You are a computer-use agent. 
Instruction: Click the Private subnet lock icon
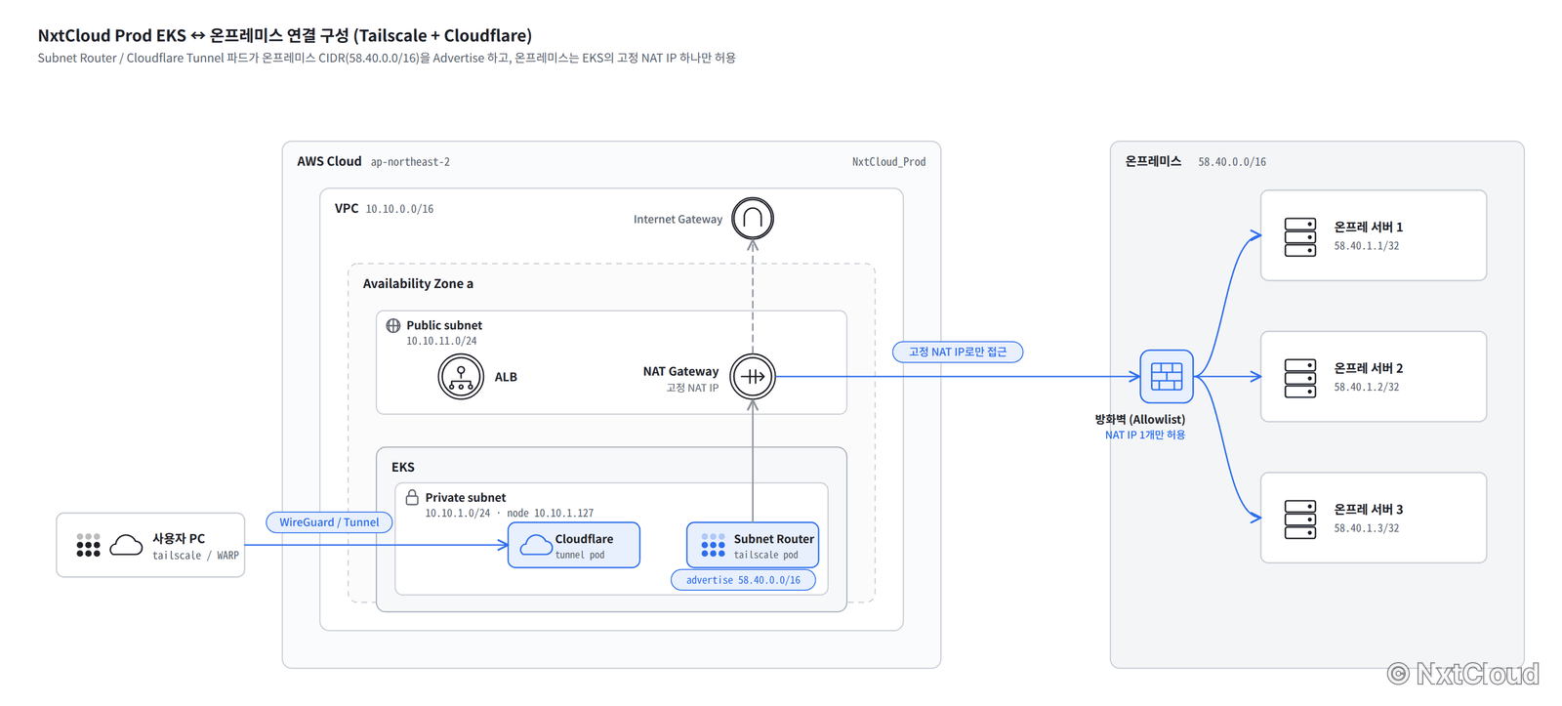point(412,497)
